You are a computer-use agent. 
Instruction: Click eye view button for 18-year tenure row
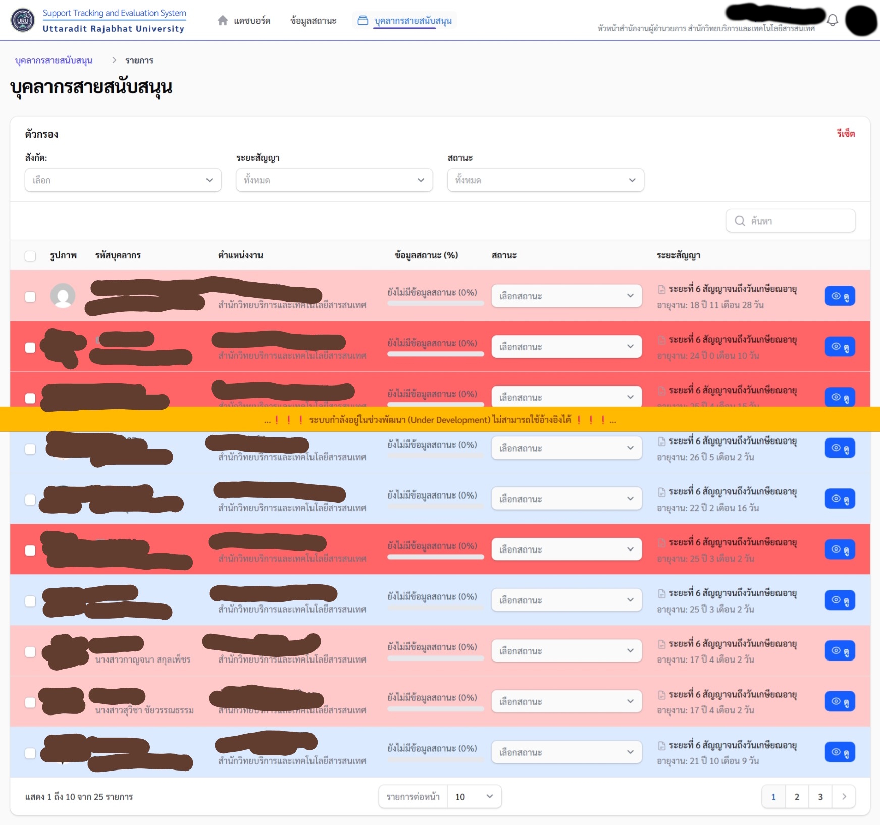coord(840,296)
